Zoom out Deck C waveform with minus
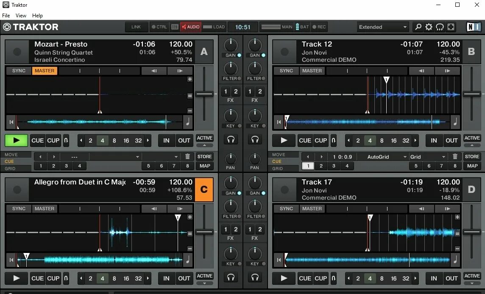 pyautogui.click(x=190, y=249)
